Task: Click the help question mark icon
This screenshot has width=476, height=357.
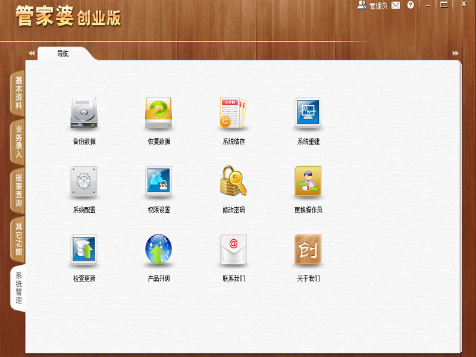Action: [x=411, y=5]
